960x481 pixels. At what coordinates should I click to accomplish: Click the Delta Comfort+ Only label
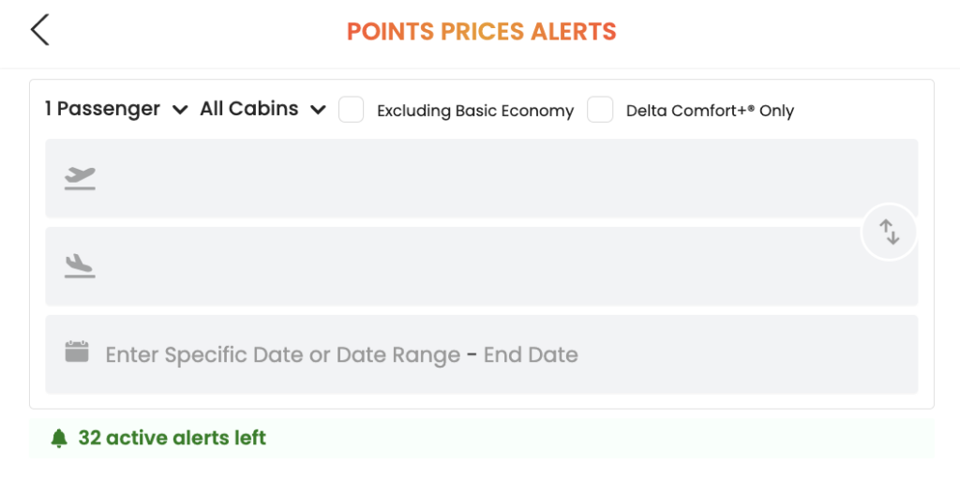(x=710, y=111)
